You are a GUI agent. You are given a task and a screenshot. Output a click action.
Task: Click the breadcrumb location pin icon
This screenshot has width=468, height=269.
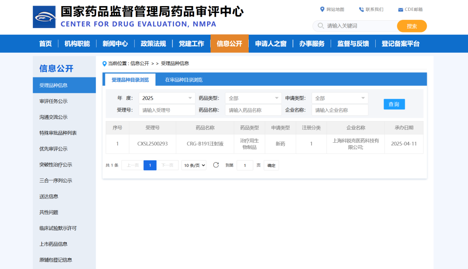[104, 63]
